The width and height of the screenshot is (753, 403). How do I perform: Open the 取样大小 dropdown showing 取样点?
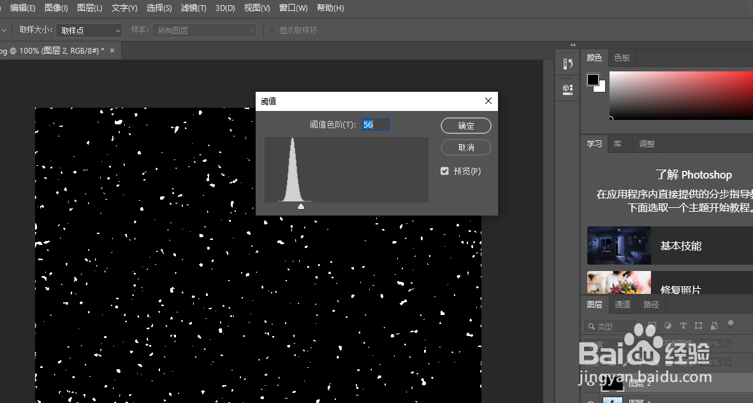[x=88, y=29]
